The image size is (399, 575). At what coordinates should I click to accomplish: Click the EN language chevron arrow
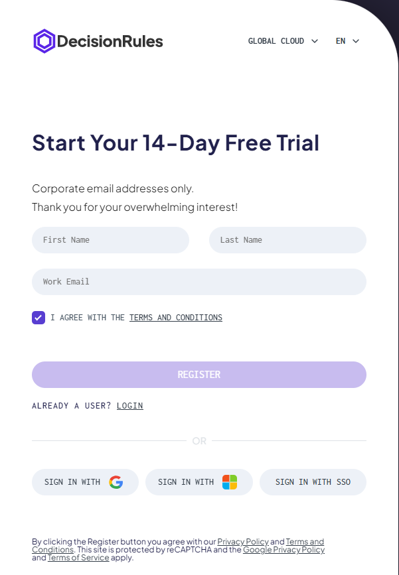(x=356, y=41)
